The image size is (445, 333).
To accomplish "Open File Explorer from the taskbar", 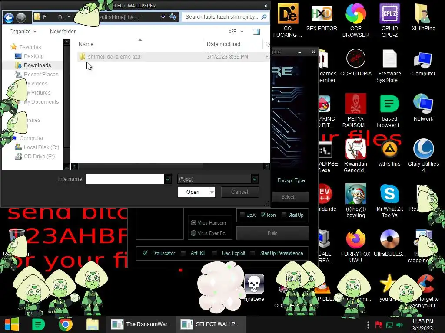I will pyautogui.click(x=93, y=324).
